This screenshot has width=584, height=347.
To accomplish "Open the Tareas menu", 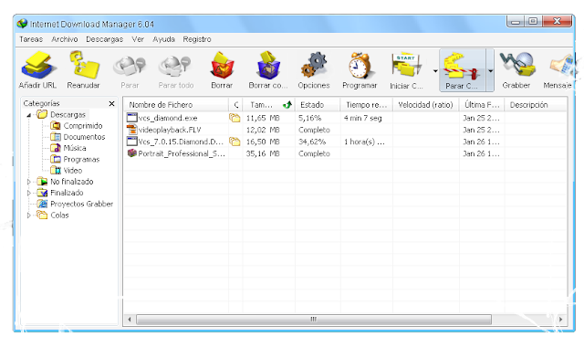I will [x=31, y=39].
